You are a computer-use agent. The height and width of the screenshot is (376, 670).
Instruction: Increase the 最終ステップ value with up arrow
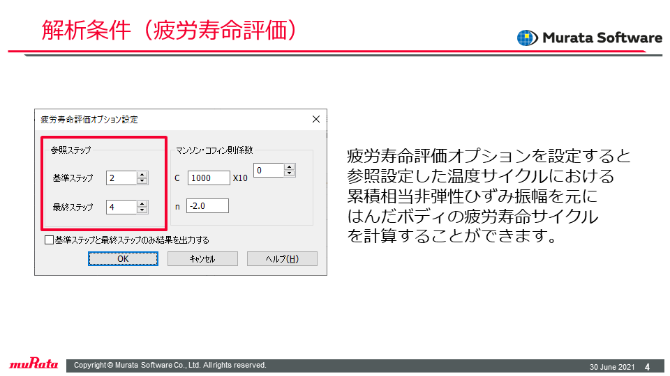coord(142,204)
